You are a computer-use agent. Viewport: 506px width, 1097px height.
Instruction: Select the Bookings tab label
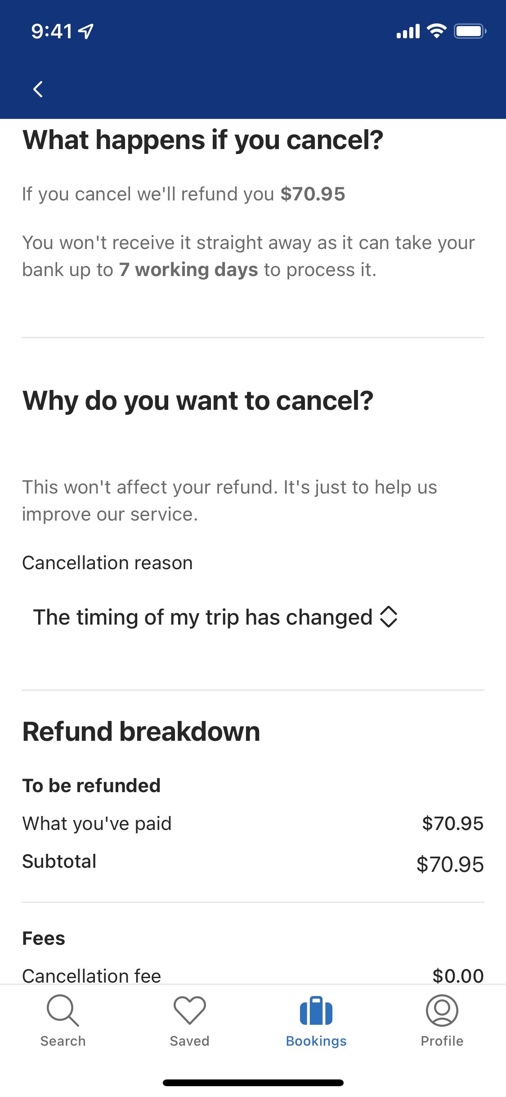coord(316,1041)
